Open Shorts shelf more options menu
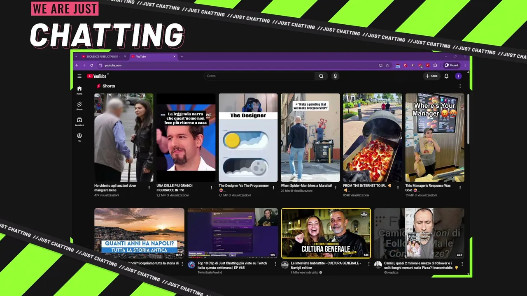Image resolution: width=527 pixels, height=296 pixels. [460, 86]
